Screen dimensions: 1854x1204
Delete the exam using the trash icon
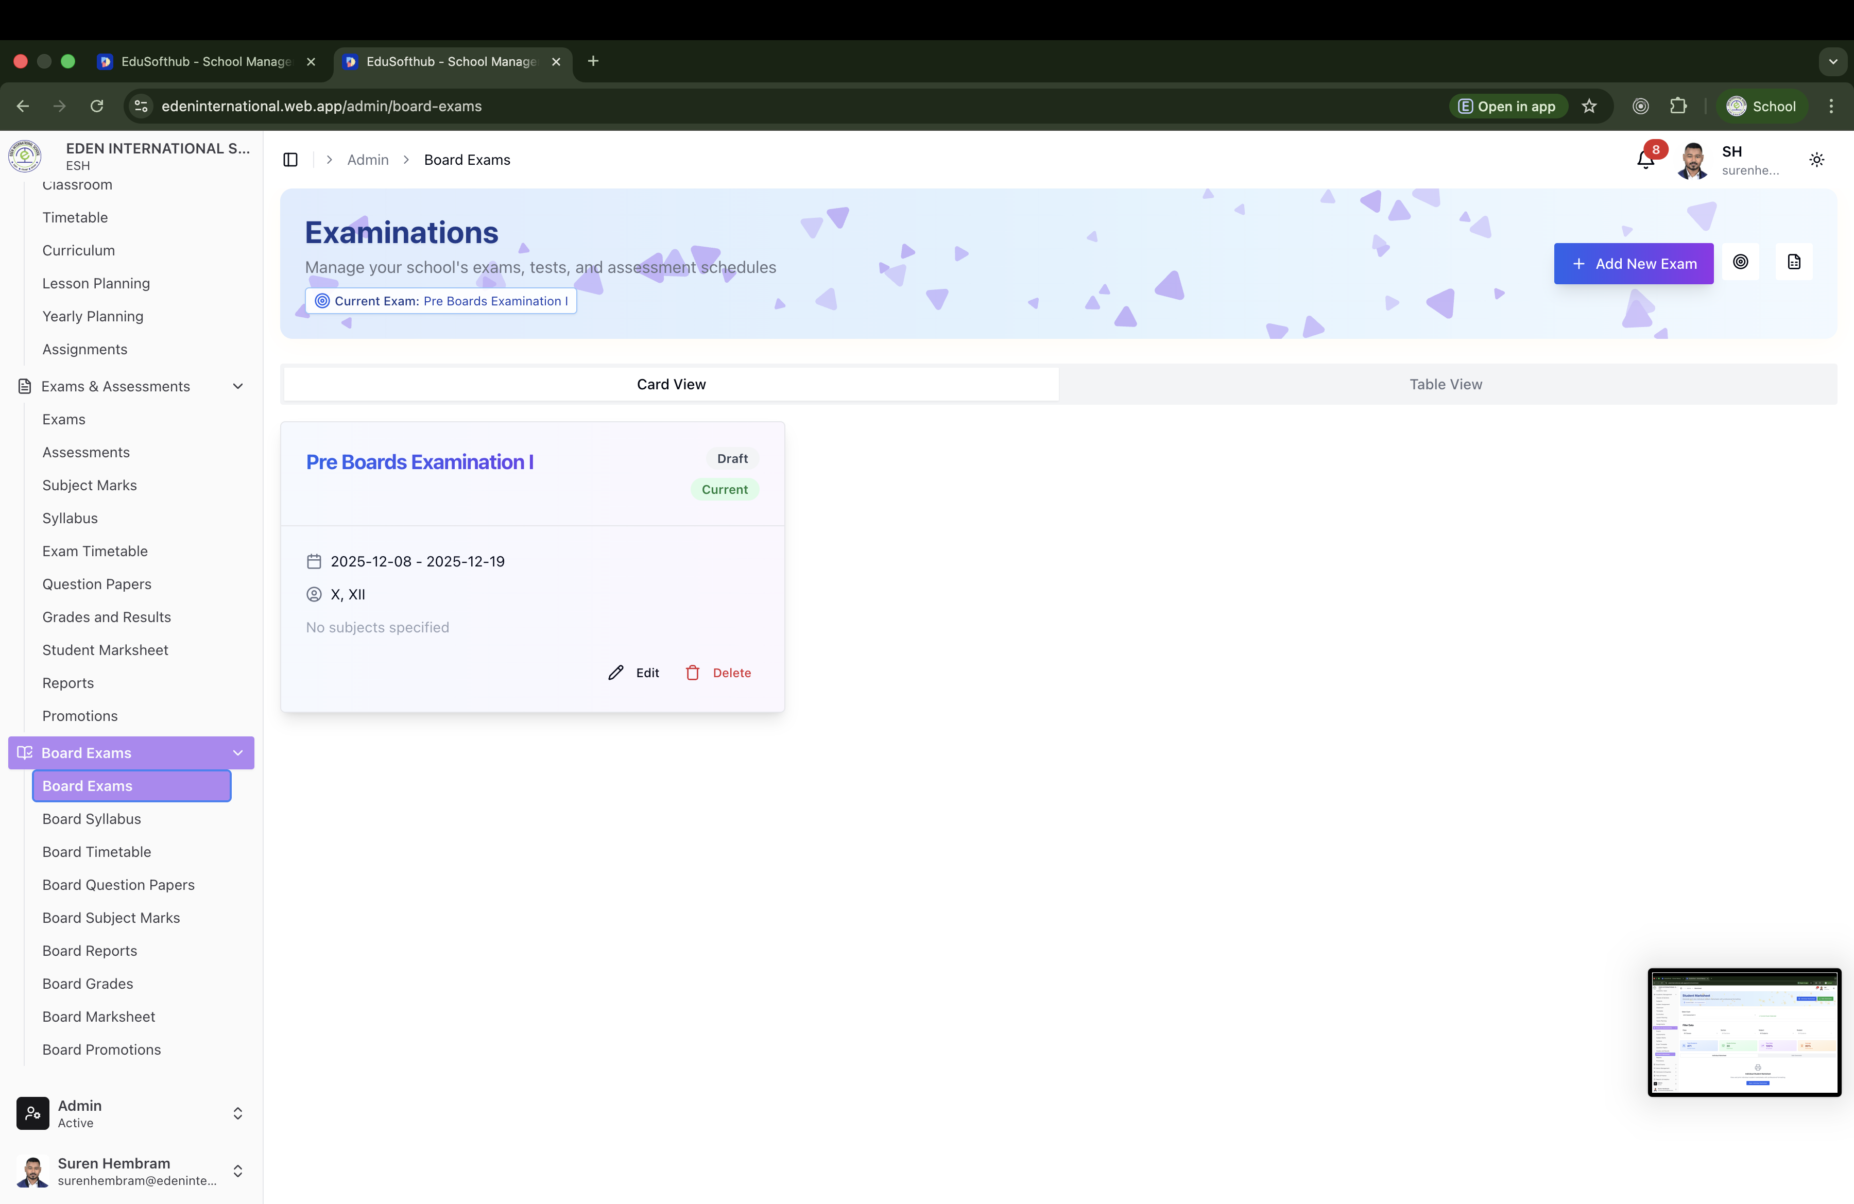point(717,672)
